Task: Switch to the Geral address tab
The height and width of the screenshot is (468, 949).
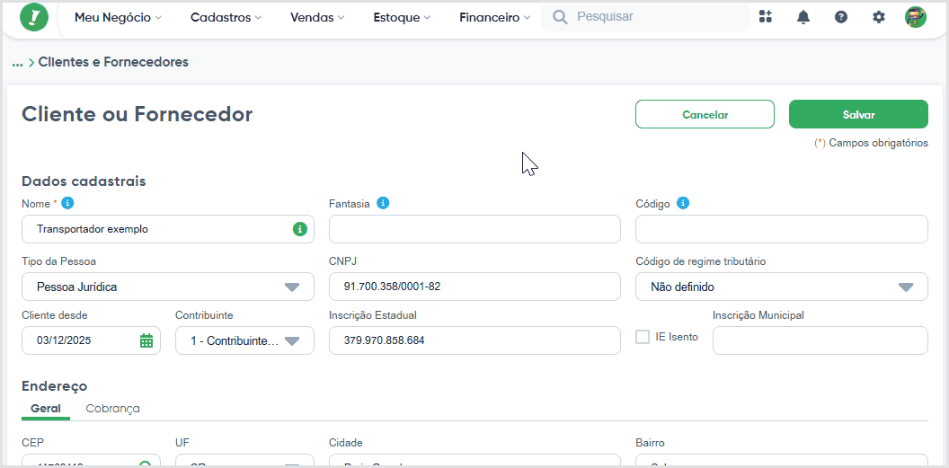Action: point(46,408)
